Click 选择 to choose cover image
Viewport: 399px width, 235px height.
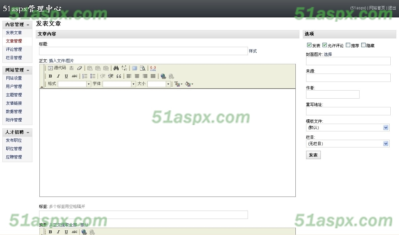click(328, 54)
